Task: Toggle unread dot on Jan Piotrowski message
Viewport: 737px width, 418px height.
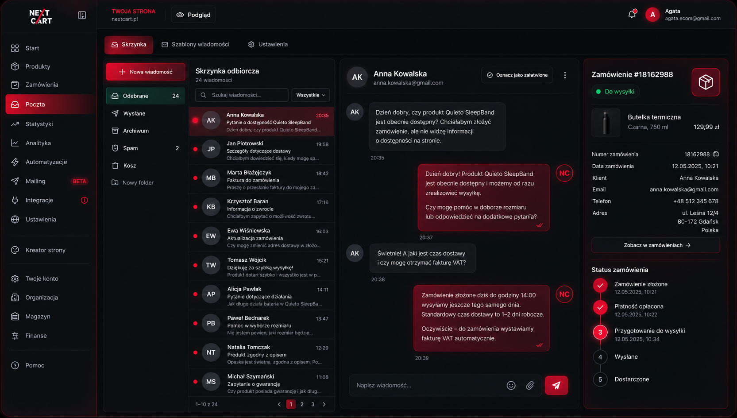Action: coord(195,149)
